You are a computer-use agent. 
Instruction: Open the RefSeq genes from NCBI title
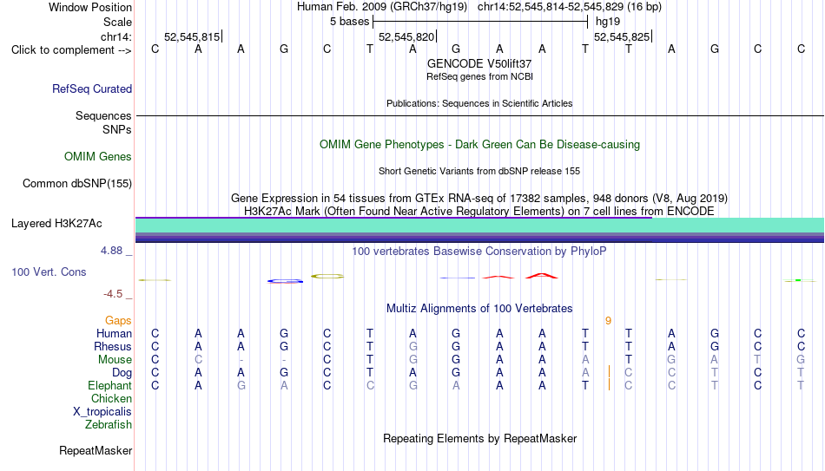click(479, 76)
